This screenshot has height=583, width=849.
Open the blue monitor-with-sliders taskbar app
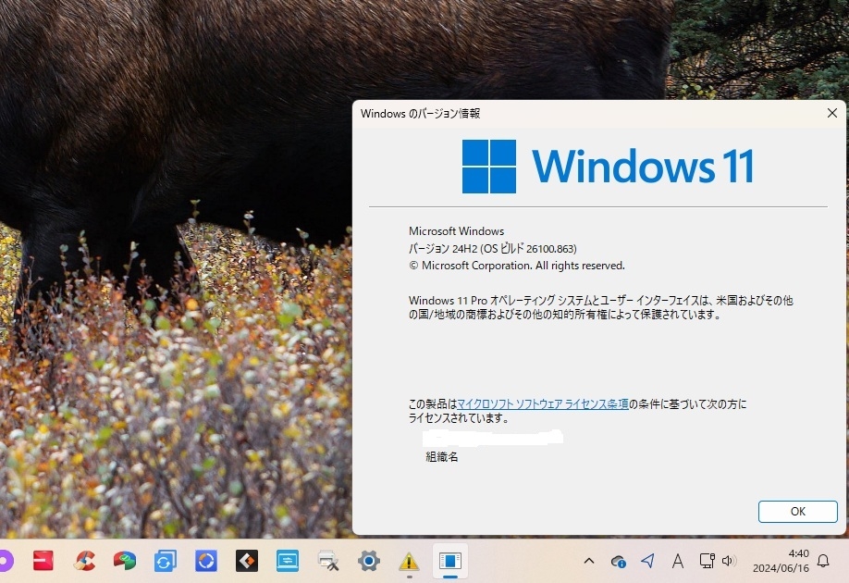pos(288,561)
